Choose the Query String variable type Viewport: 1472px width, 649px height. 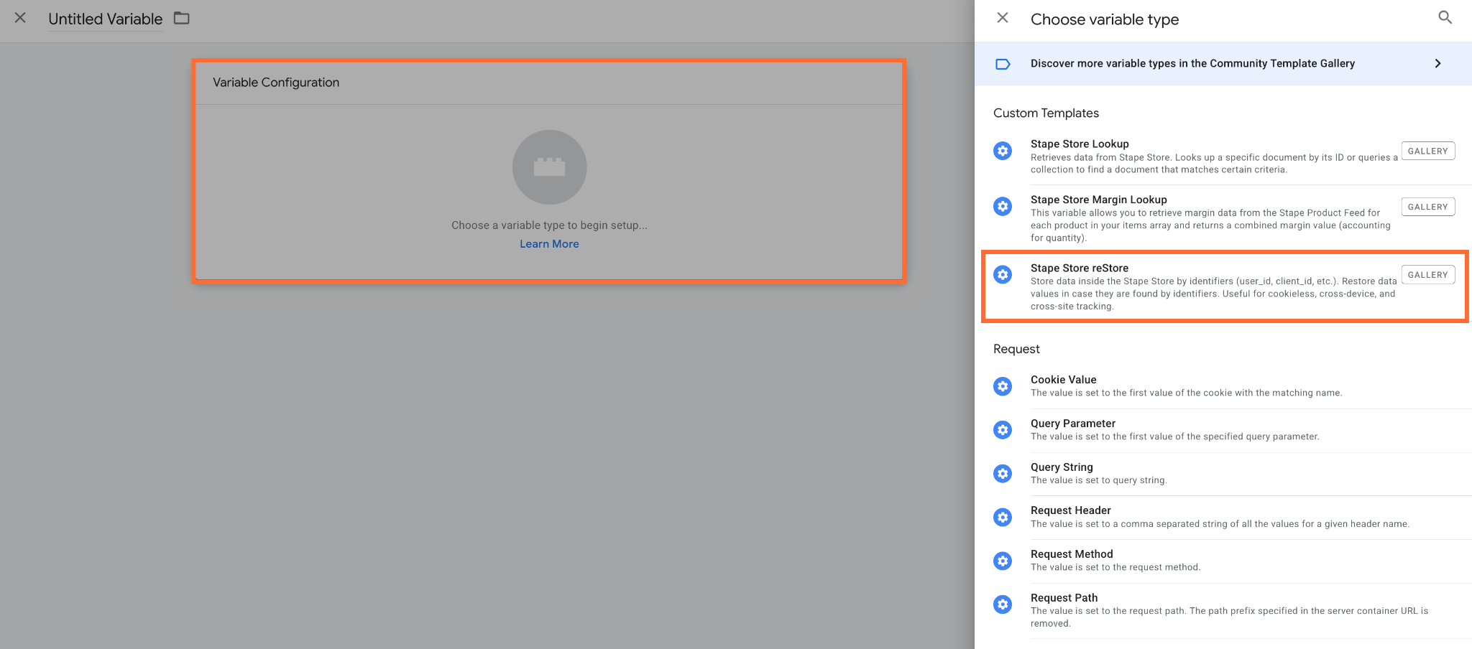pos(1223,474)
